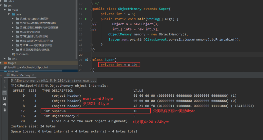Click the 'Instance size: 24 bytes' output line
Image resolution: width=263 pixels, height=140 pixels.
point(33,126)
